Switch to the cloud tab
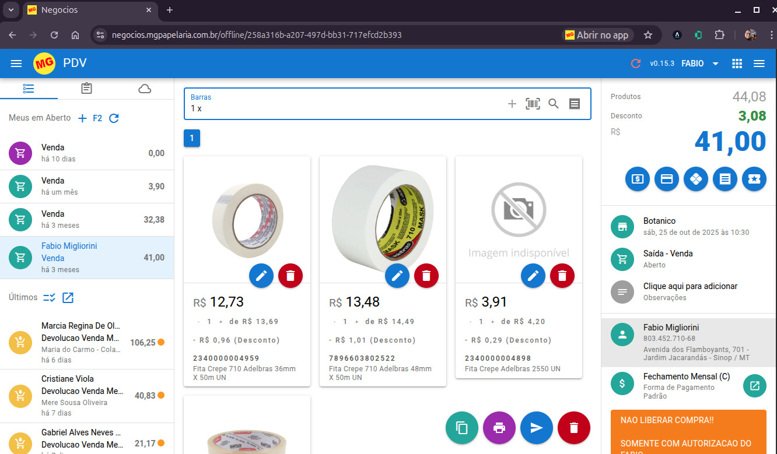 pos(145,89)
